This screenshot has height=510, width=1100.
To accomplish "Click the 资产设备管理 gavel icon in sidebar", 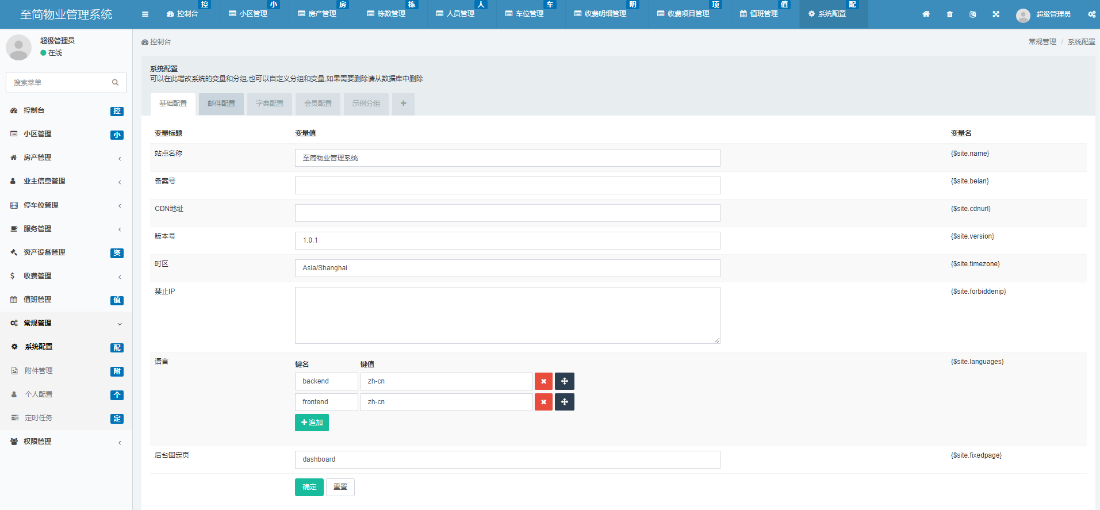I will tap(14, 252).
